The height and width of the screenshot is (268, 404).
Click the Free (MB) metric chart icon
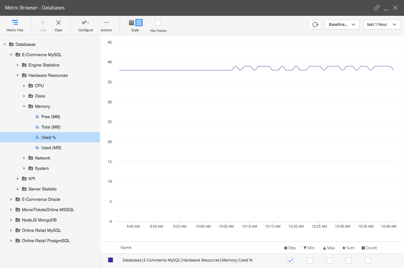37,117
